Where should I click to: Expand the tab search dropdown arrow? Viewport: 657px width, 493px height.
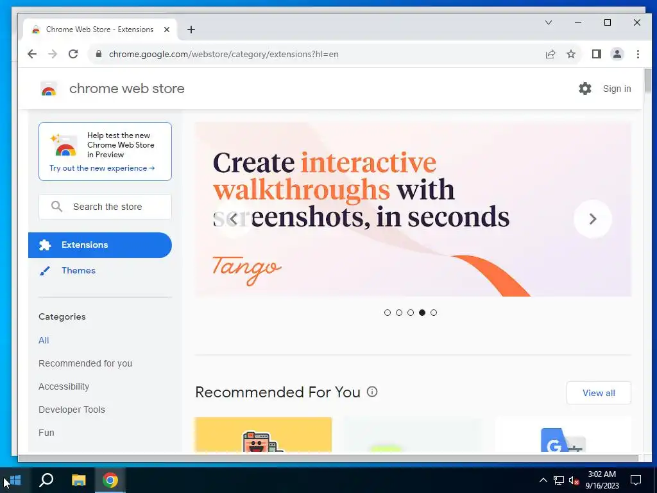pos(549,22)
